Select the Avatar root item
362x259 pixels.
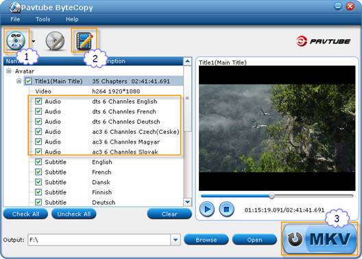click(25, 71)
